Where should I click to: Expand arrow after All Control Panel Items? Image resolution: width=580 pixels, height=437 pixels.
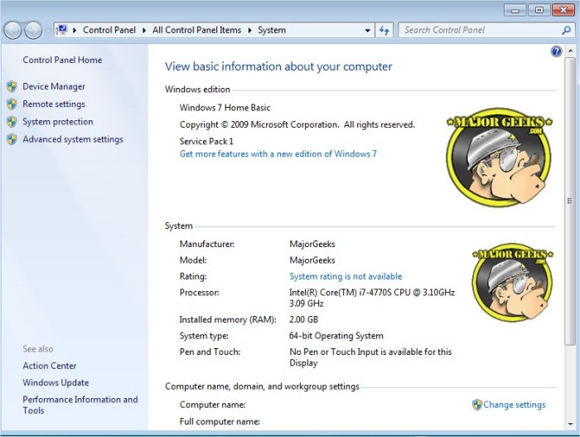(x=249, y=31)
